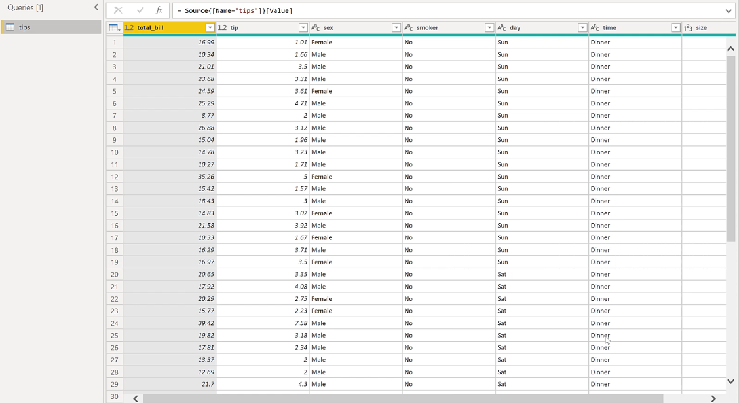
Task: Click the Female cell in row 12
Action: coord(356,177)
